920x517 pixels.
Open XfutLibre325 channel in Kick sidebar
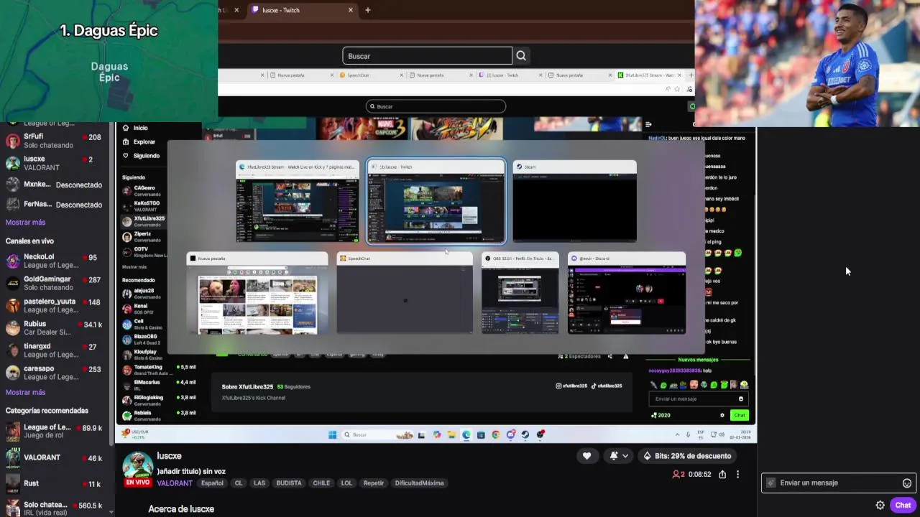tap(144, 221)
